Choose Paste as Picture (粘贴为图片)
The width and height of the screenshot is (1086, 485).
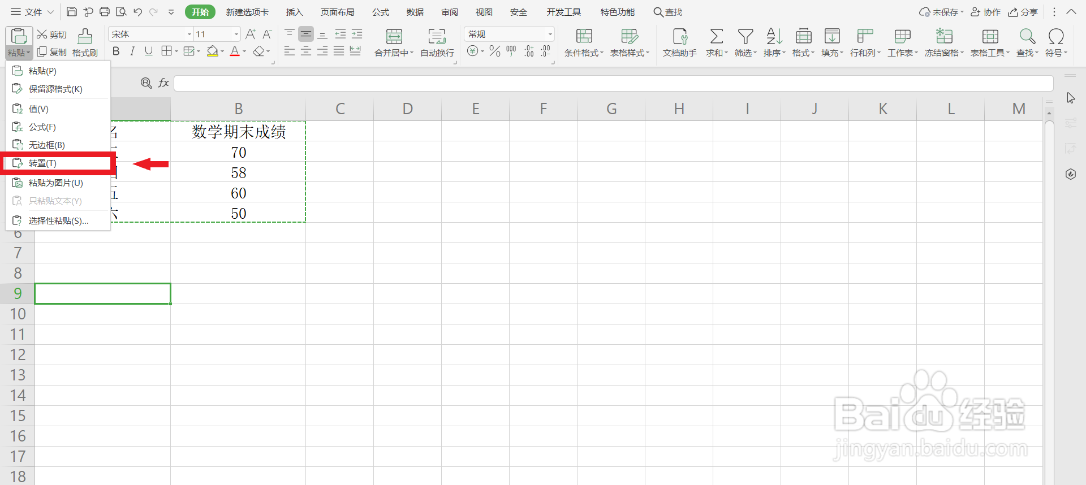(58, 183)
